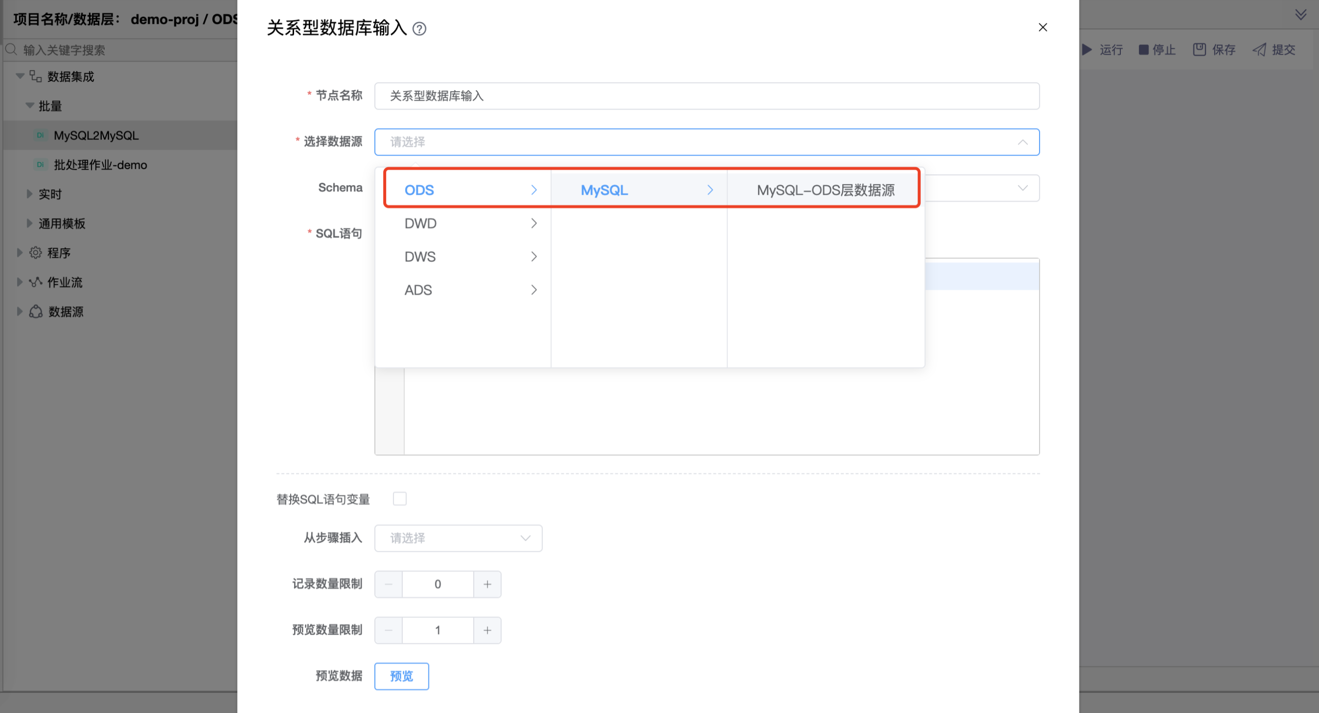Choose MySQL-ODS层数据源 from the cascade menu
The height and width of the screenshot is (713, 1319).
tap(826, 189)
